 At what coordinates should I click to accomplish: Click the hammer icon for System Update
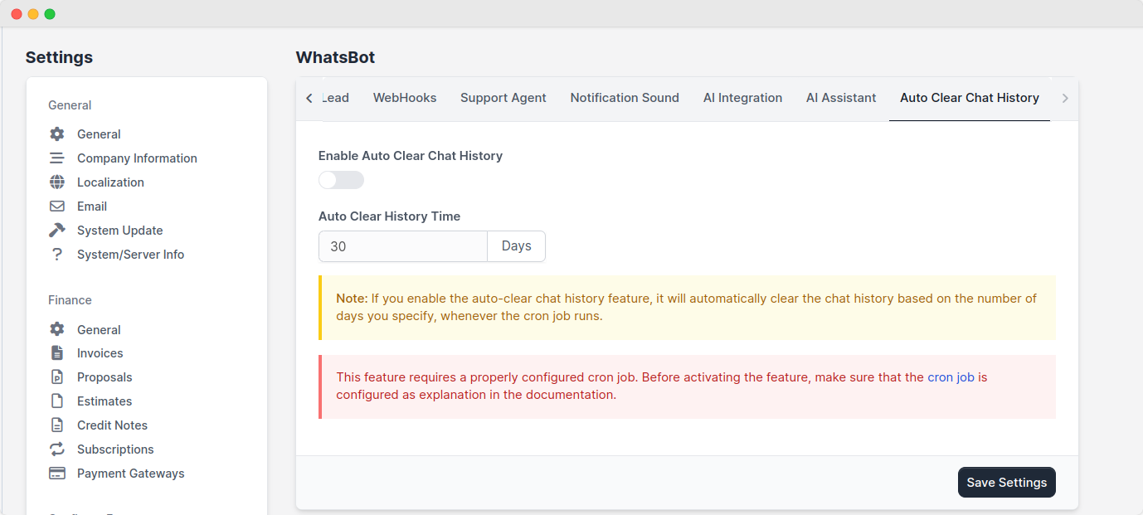pyautogui.click(x=56, y=231)
